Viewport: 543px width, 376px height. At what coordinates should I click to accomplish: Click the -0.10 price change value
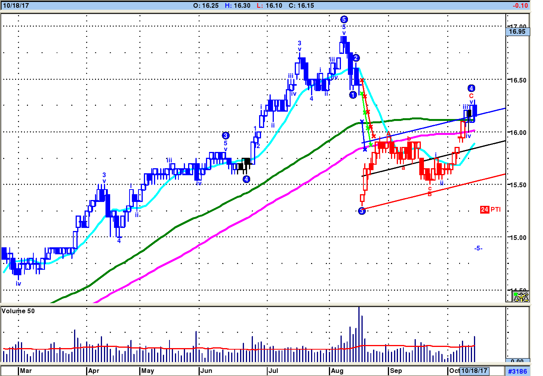pos(520,5)
